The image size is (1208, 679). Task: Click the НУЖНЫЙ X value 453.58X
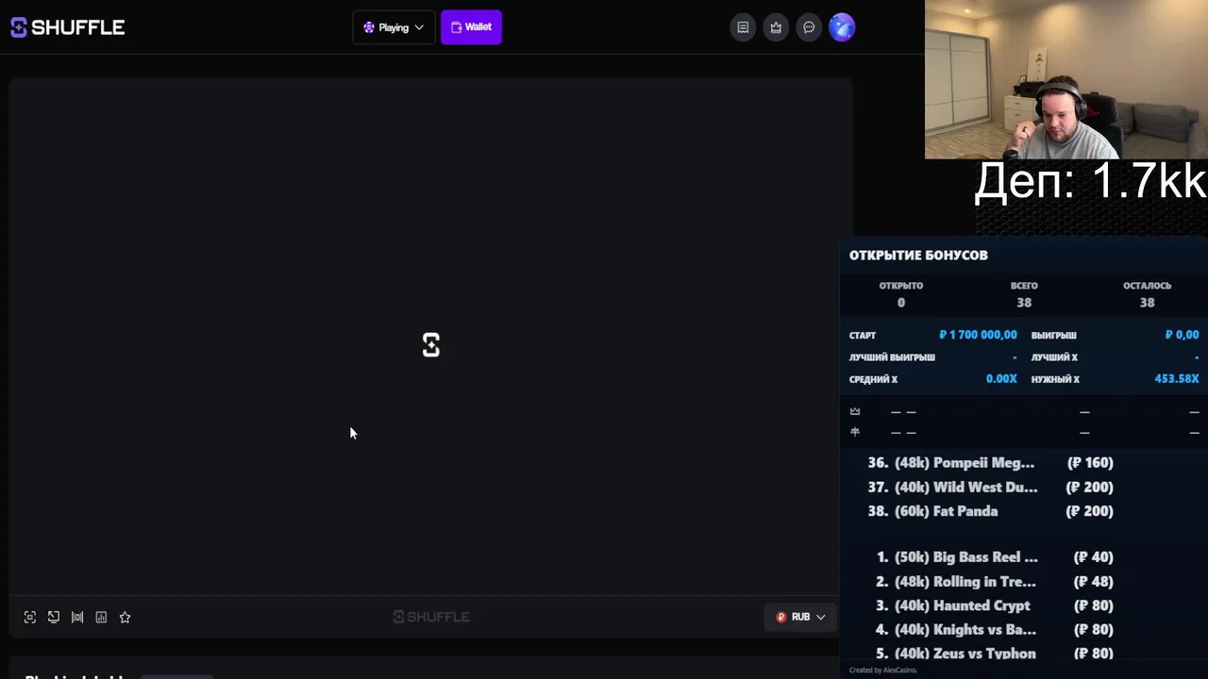coord(1176,378)
